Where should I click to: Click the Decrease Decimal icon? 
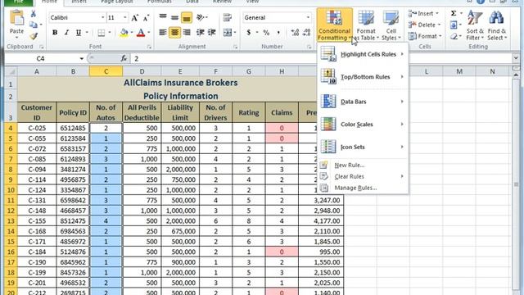point(306,33)
